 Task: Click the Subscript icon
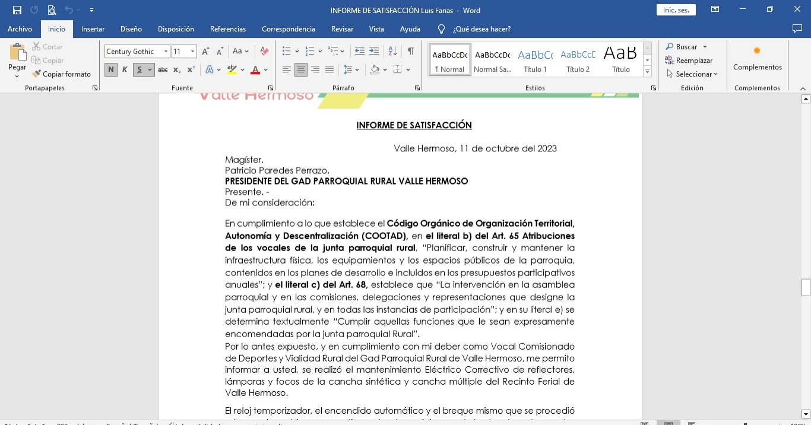177,70
